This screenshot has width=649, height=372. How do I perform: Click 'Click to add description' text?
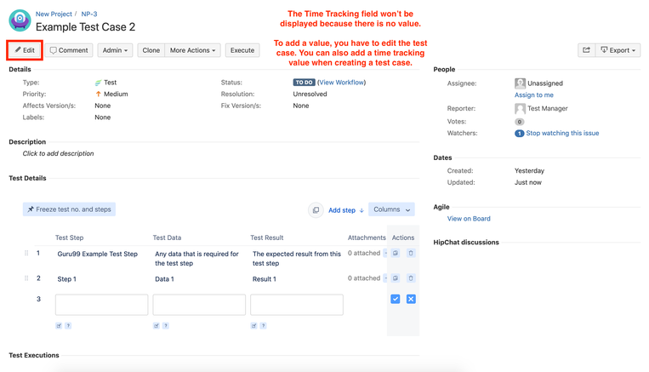[x=58, y=154]
